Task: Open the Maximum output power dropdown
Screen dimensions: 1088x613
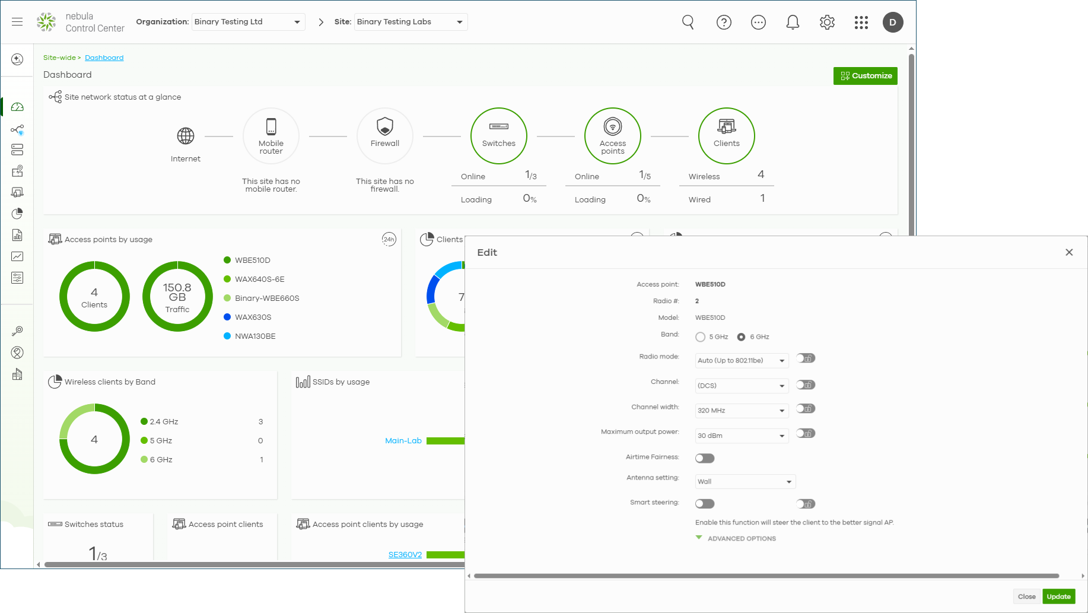Action: point(742,436)
